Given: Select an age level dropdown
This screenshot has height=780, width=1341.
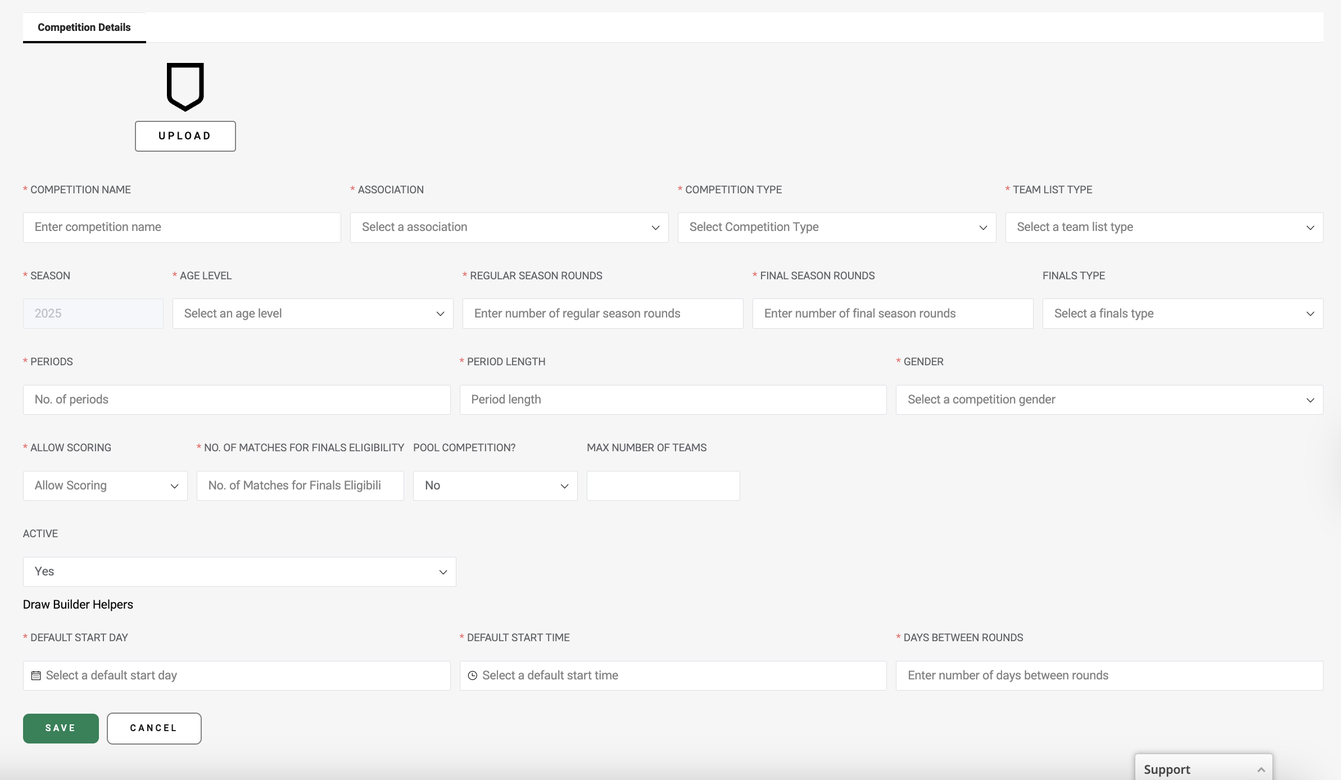Looking at the screenshot, I should [312, 314].
